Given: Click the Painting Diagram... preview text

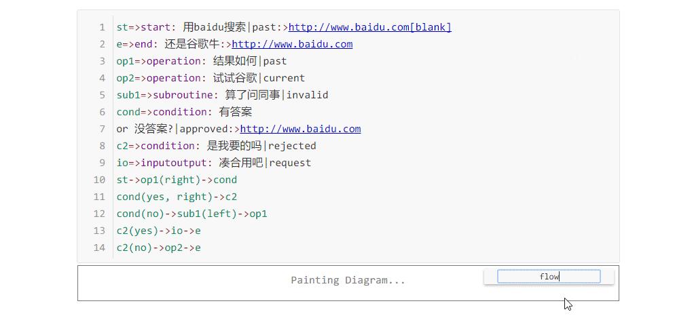Looking at the screenshot, I should [x=348, y=281].
